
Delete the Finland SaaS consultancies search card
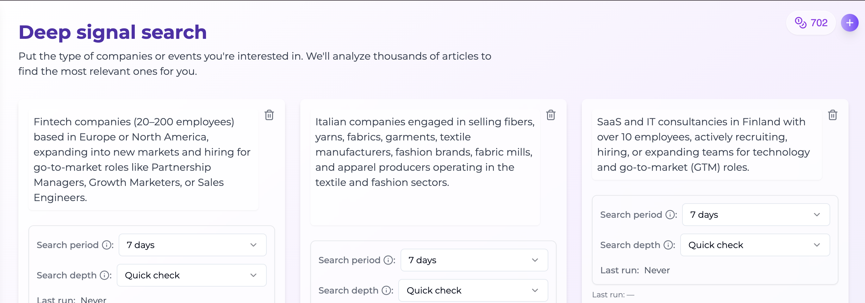coord(832,115)
